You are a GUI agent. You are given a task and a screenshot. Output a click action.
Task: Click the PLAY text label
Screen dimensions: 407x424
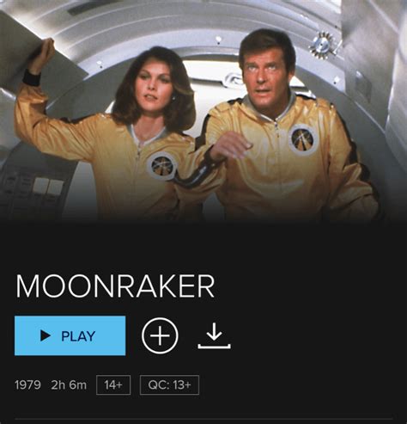(x=78, y=336)
